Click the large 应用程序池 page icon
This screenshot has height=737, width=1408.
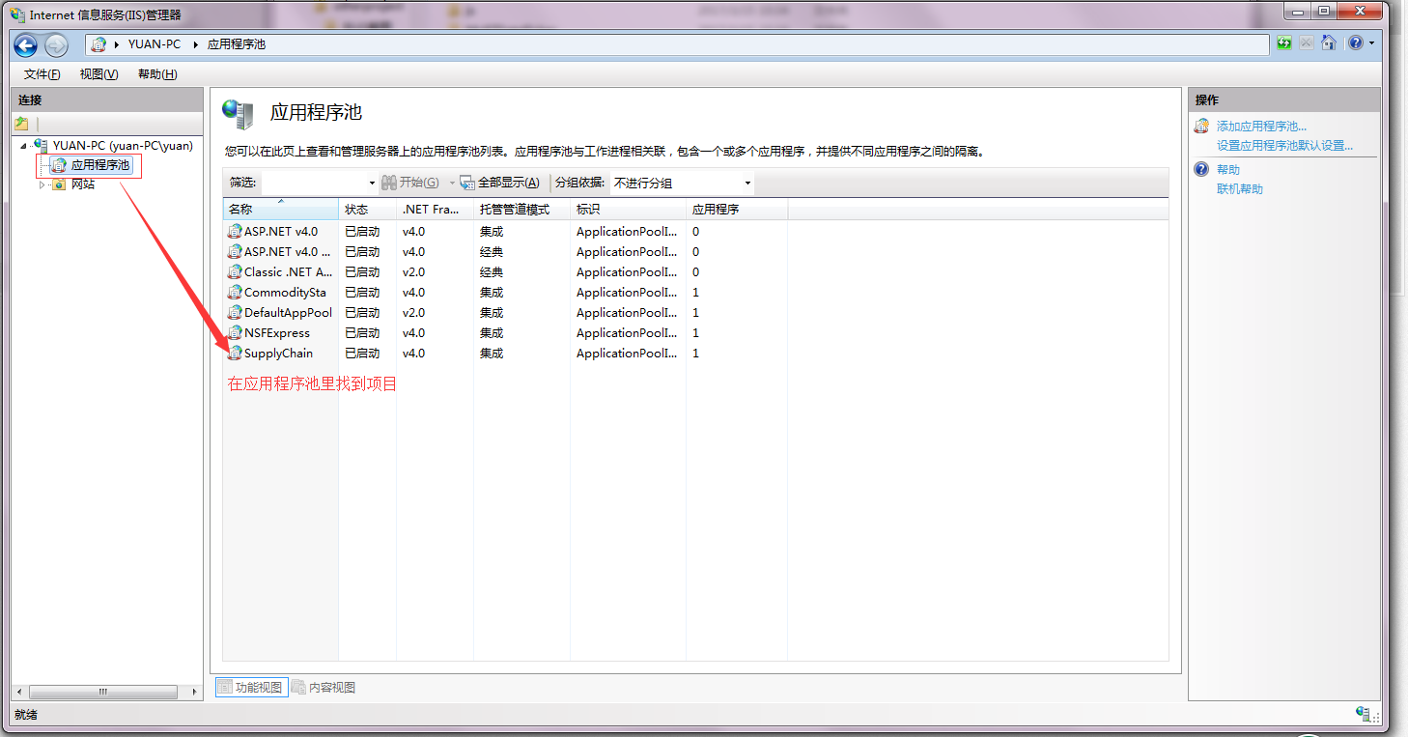click(238, 114)
